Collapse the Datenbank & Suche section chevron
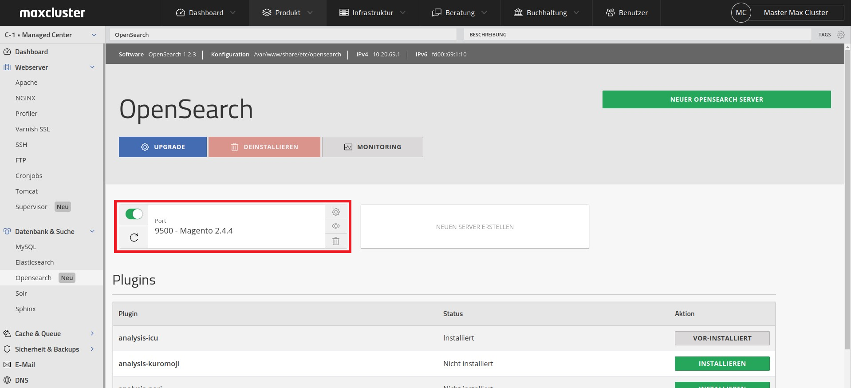 click(92, 232)
